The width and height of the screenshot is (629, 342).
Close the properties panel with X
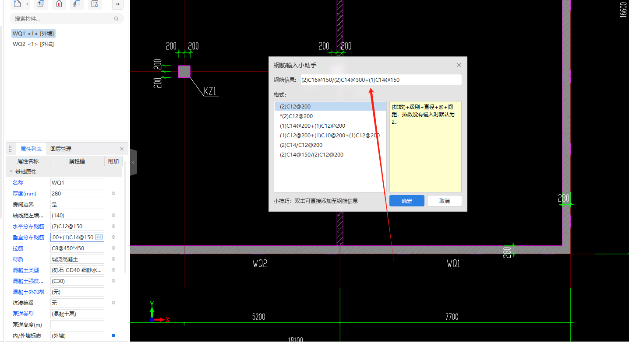click(x=122, y=149)
